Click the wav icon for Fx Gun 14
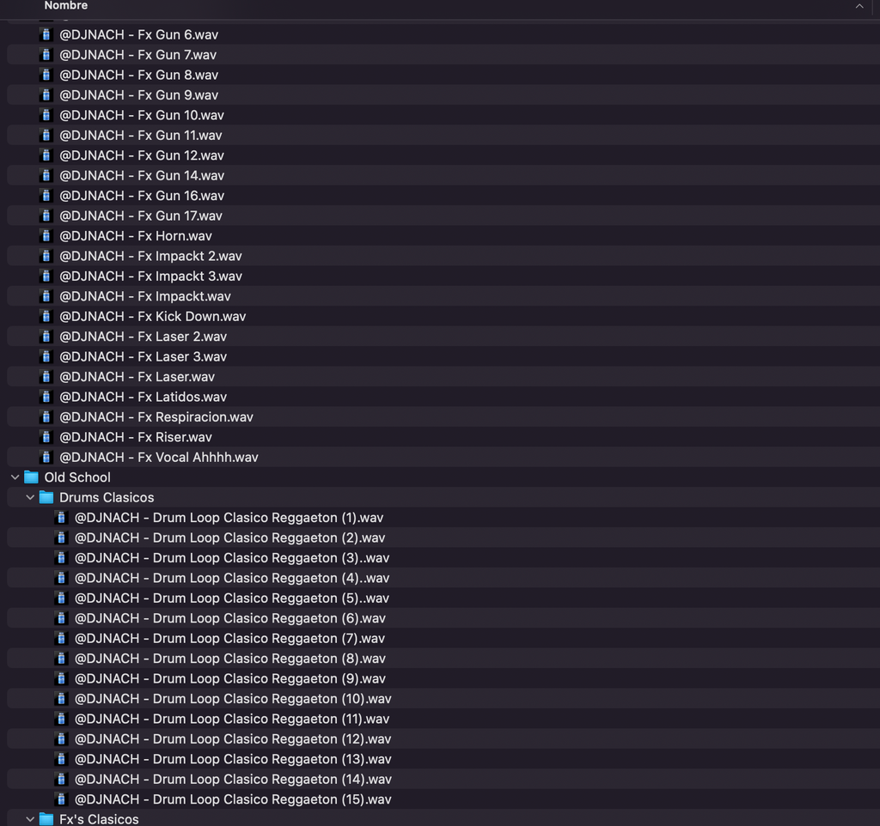This screenshot has width=880, height=826. click(x=46, y=175)
